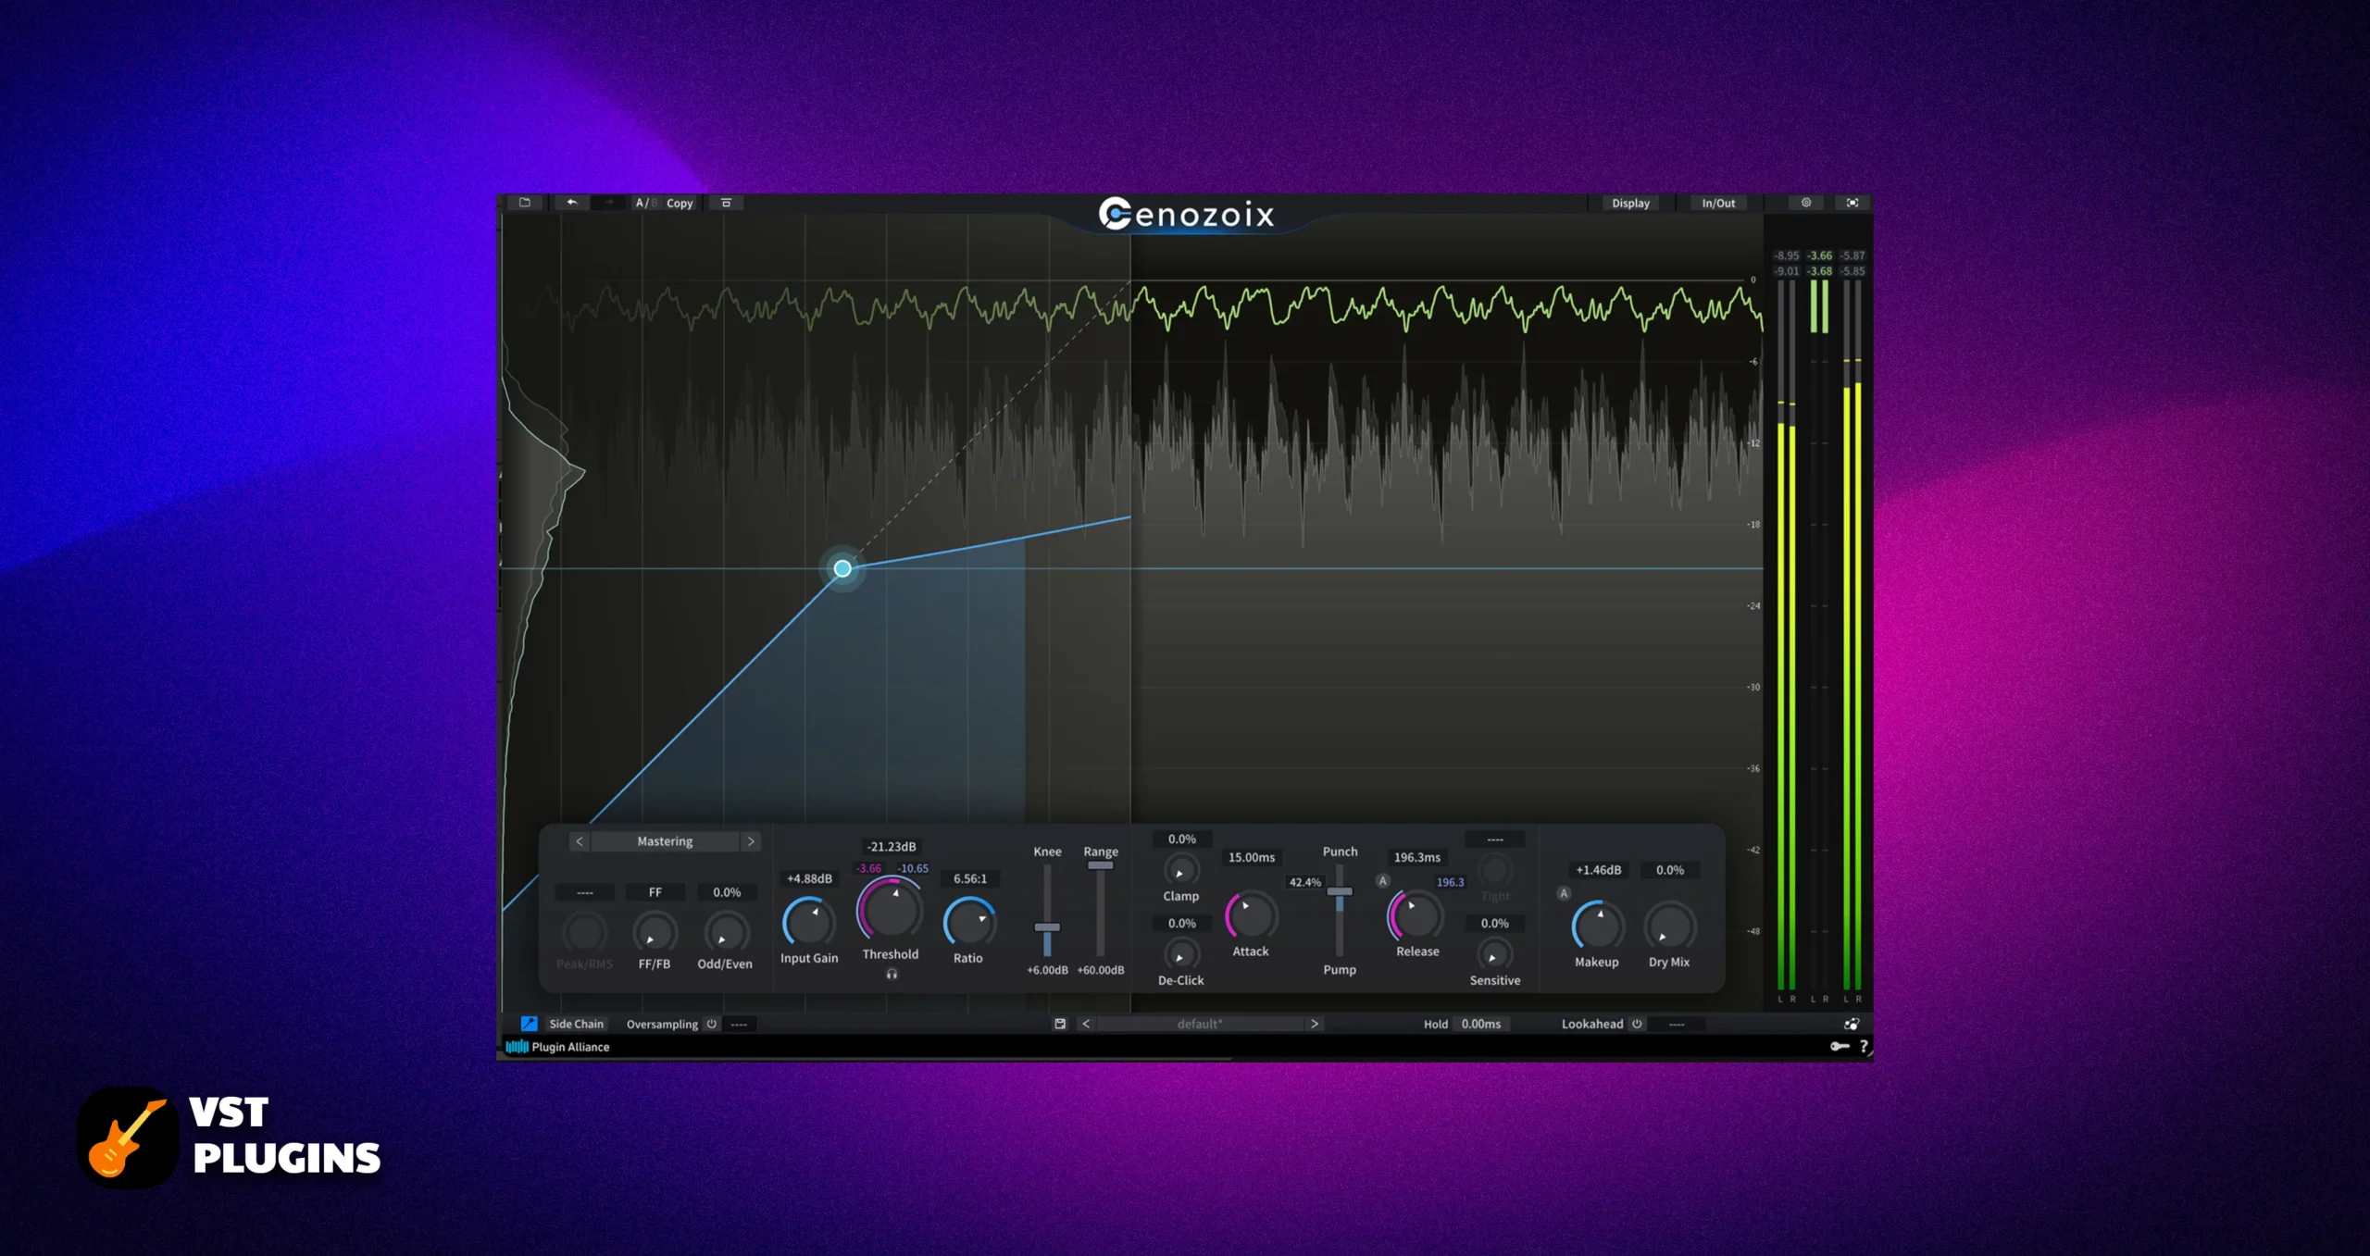2370x1256 pixels.
Task: Open the Mastering style dropdown
Action: [x=665, y=841]
